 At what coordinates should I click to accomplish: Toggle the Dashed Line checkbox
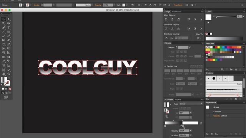point(165,66)
